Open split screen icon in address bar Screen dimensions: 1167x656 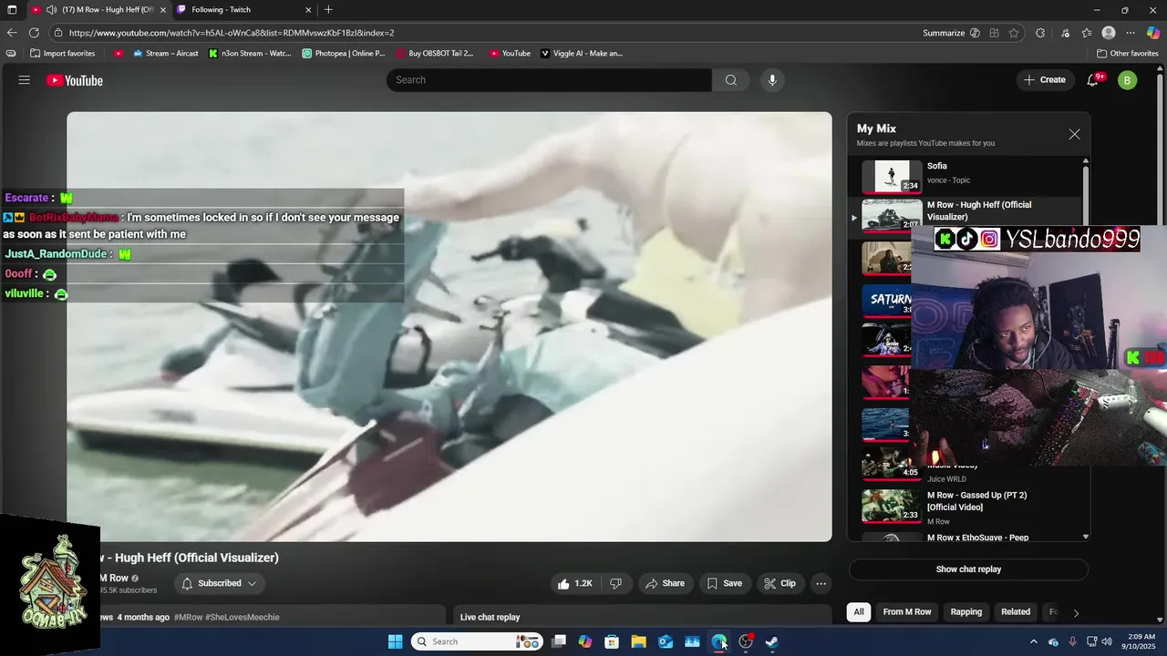click(x=994, y=33)
